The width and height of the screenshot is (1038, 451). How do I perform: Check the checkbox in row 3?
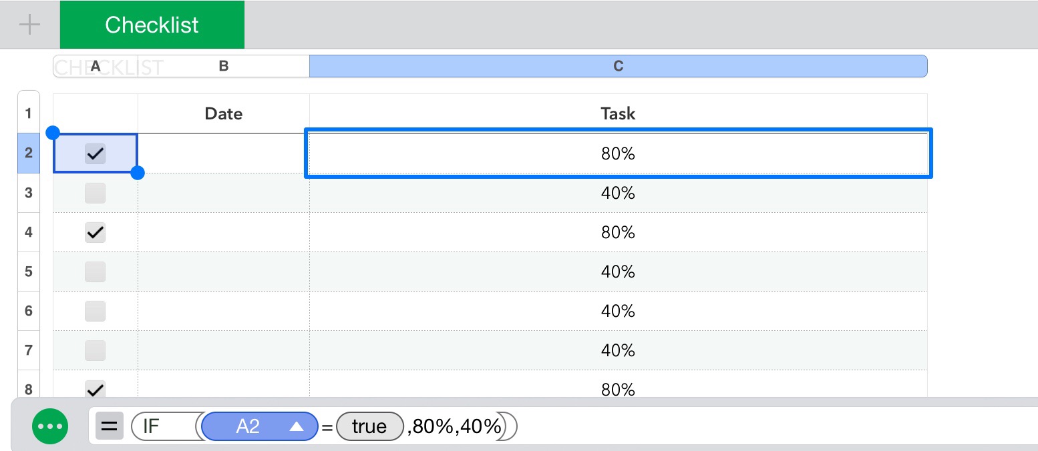[x=96, y=193]
